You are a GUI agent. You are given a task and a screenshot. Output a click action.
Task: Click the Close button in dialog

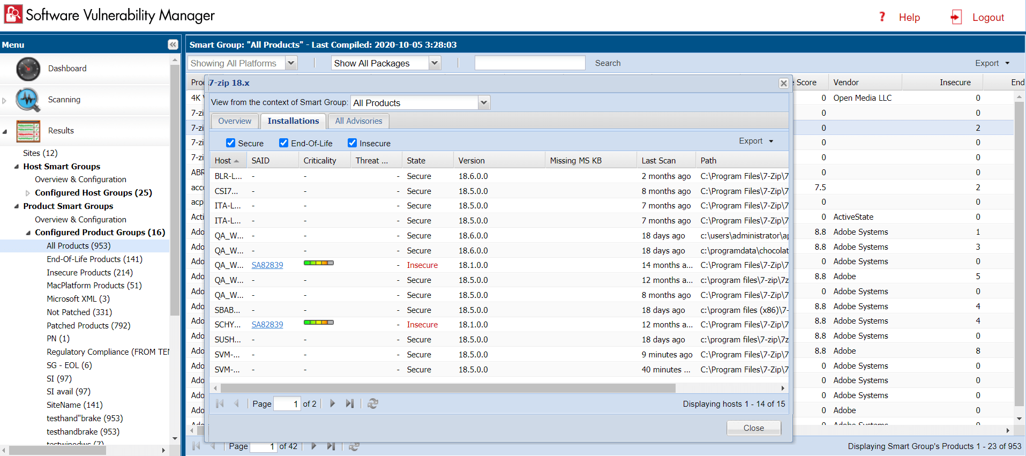pos(754,428)
